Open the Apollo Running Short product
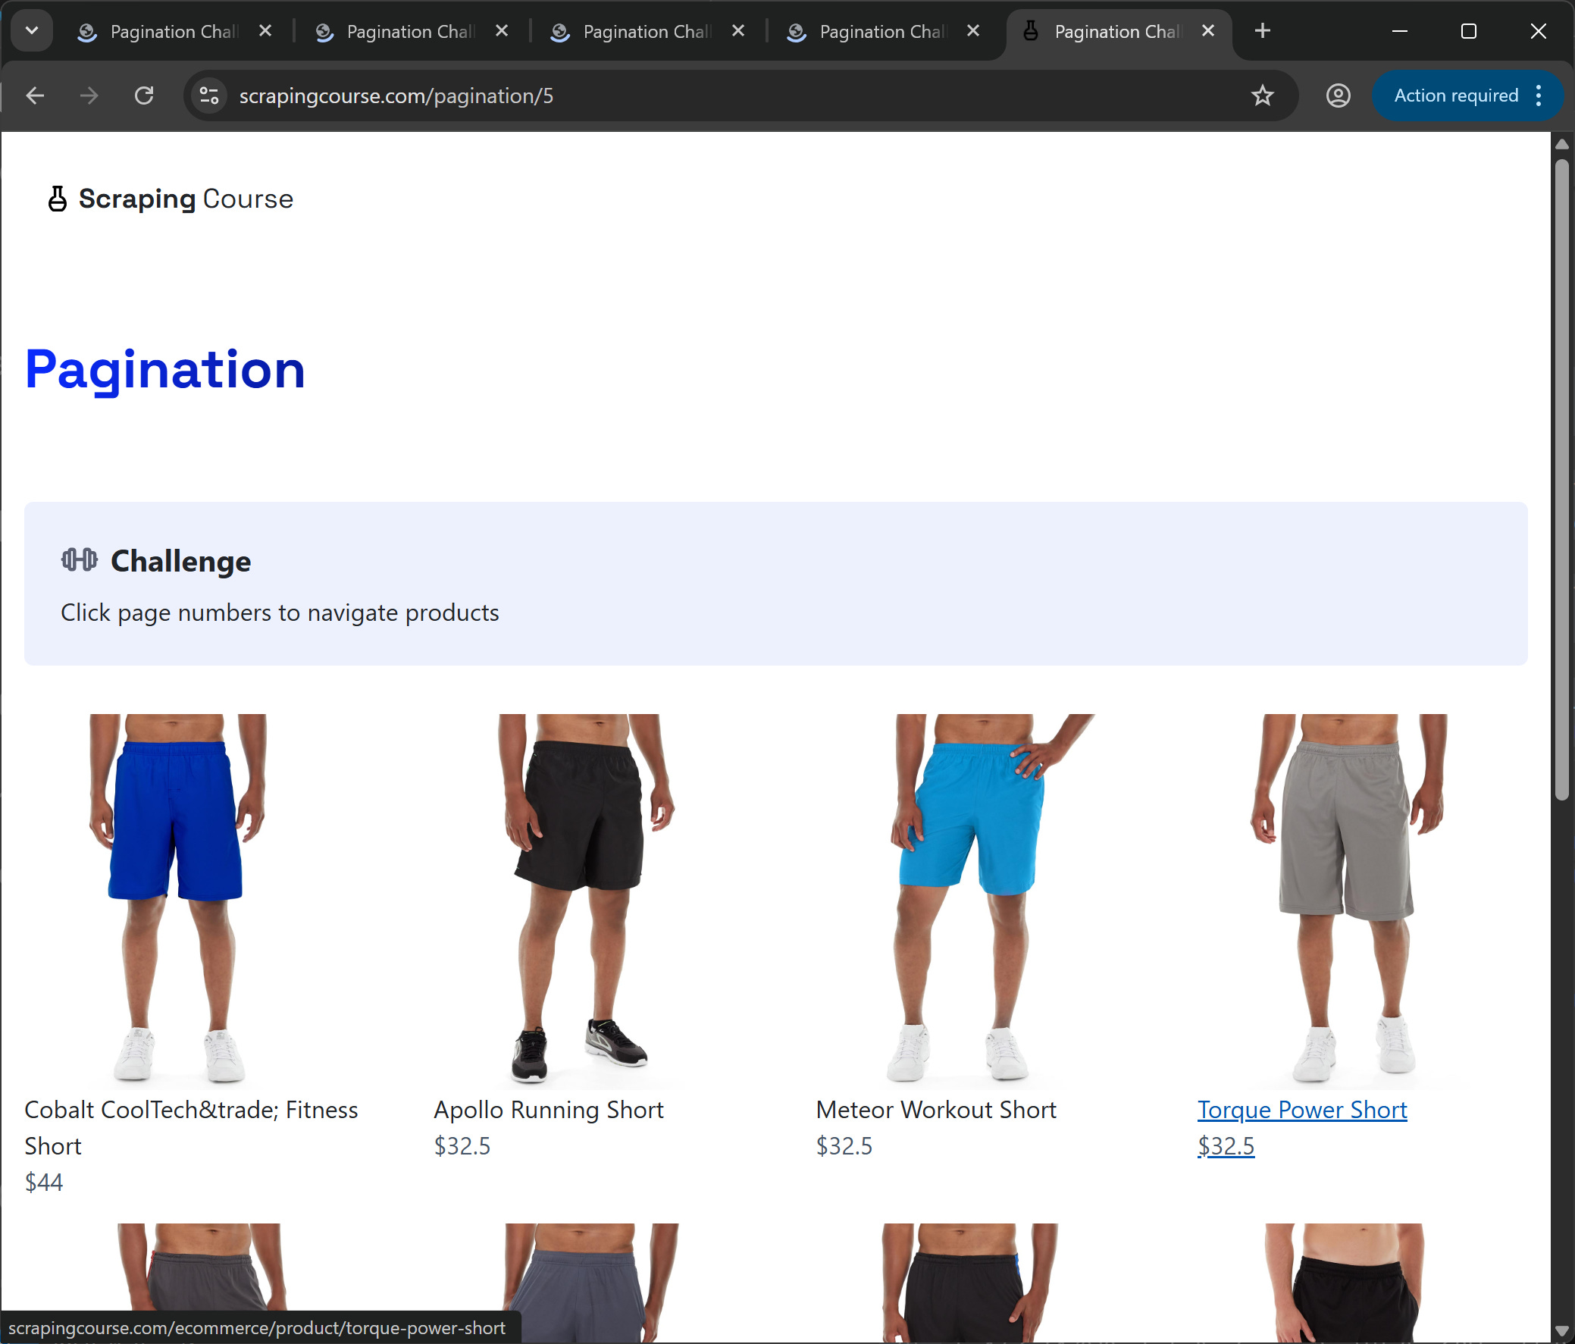 [548, 1110]
